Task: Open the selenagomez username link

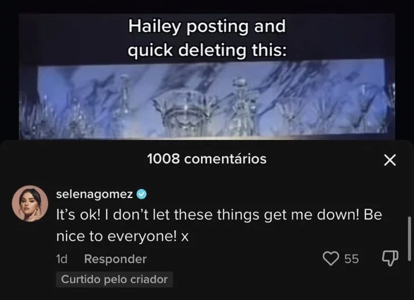Action: 94,194
